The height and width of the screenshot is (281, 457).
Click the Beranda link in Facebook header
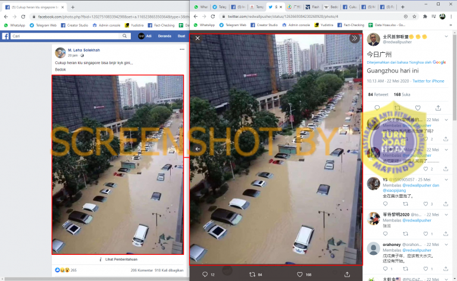pos(164,36)
